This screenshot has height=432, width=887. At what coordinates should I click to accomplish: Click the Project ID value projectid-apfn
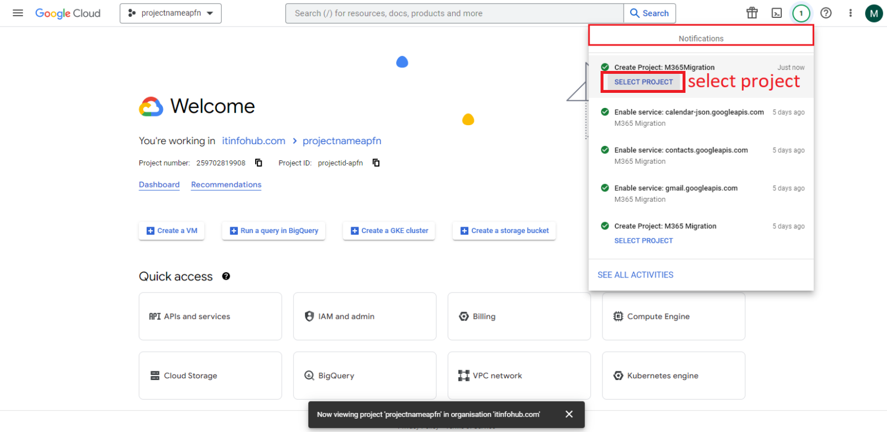click(x=340, y=163)
